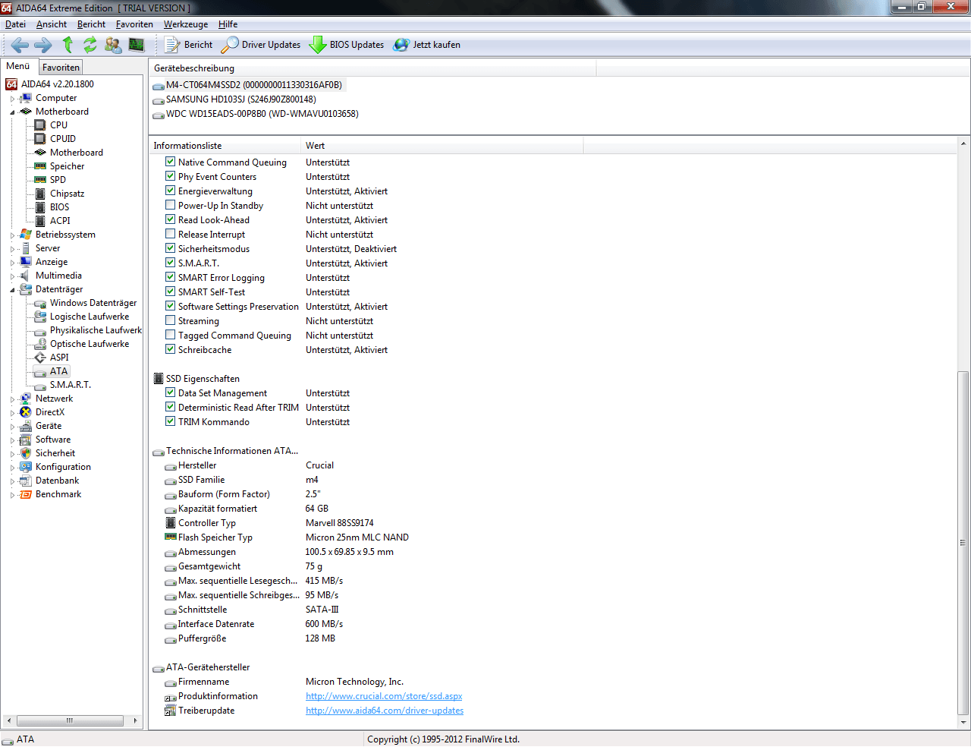This screenshot has height=747, width=971.
Task: Select the ACPI tree item
Action: click(60, 221)
